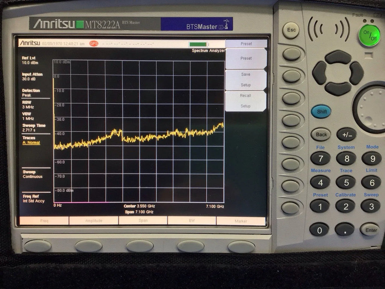Tap the blue Shift key

321,111
